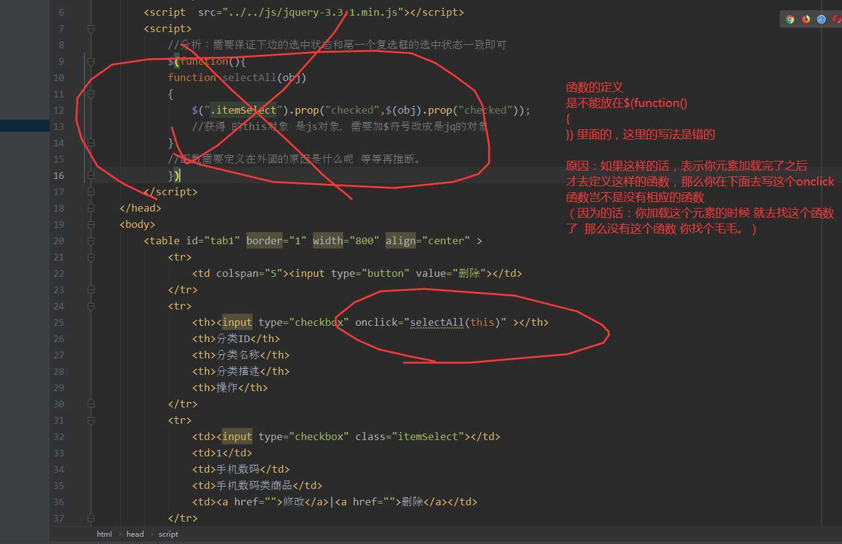Click fold end marker on line 30
This screenshot has width=842, height=544.
click(91, 404)
